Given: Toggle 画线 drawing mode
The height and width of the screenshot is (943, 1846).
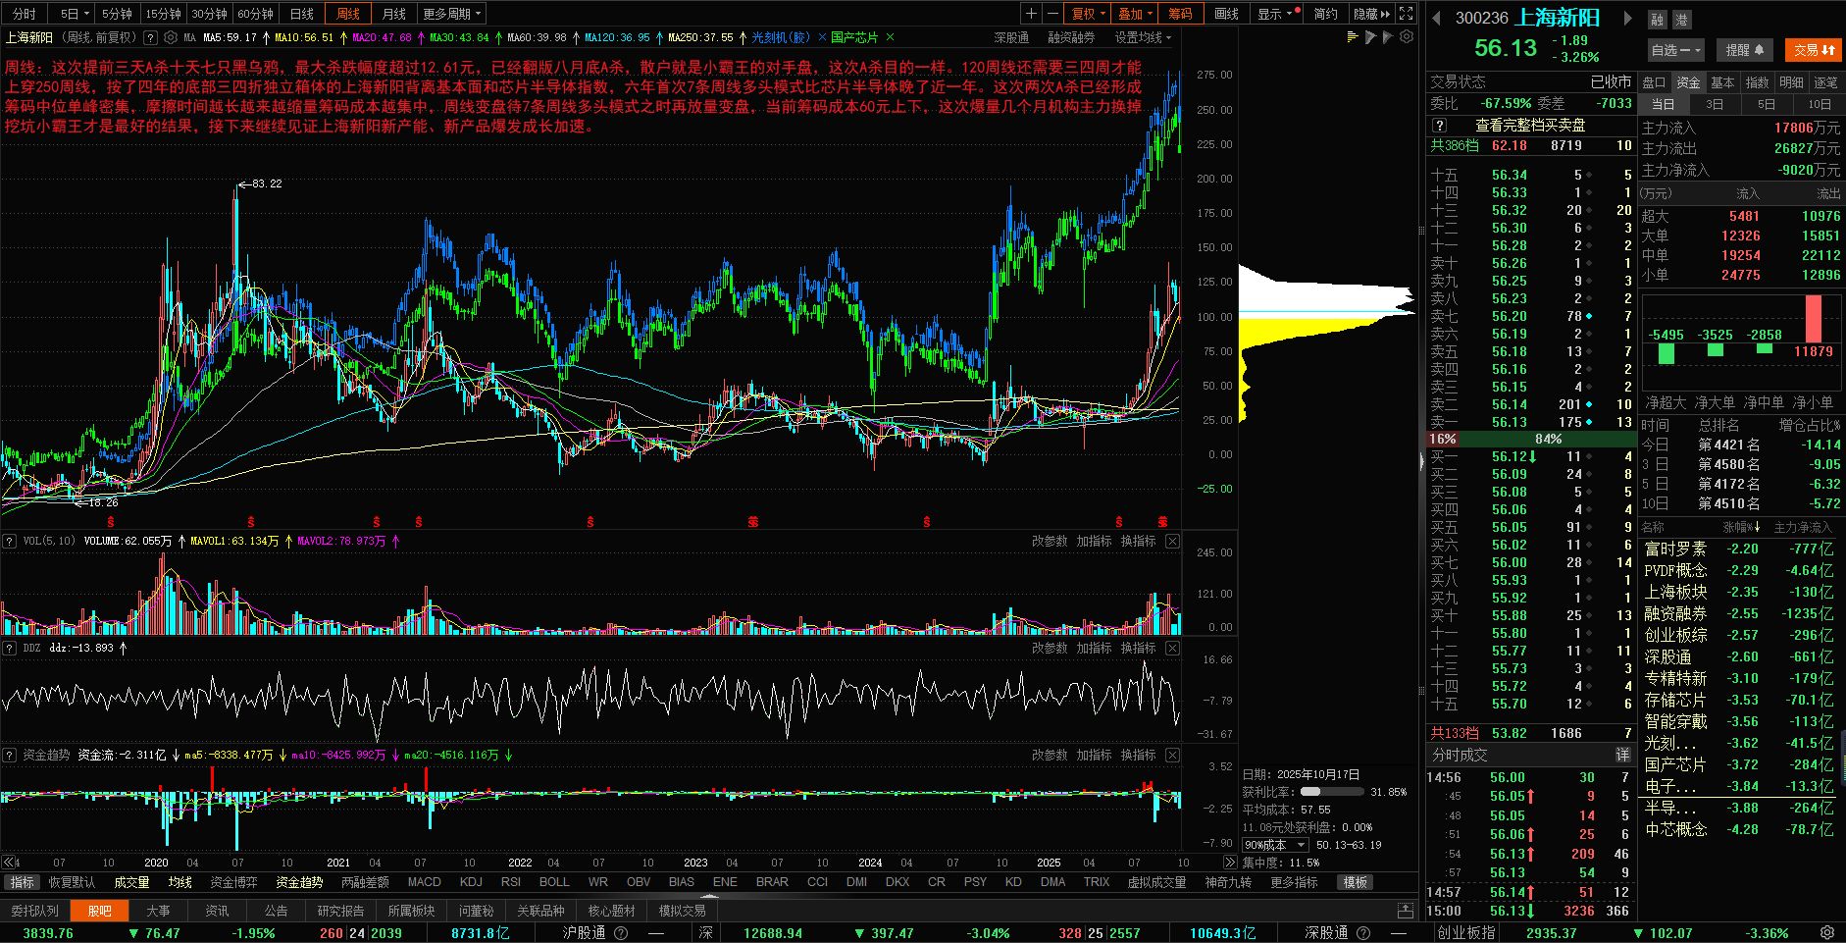Looking at the screenshot, I should (x=1226, y=14).
